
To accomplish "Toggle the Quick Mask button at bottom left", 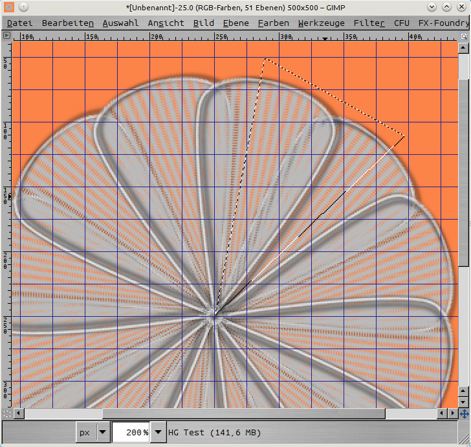I will pos(6,413).
